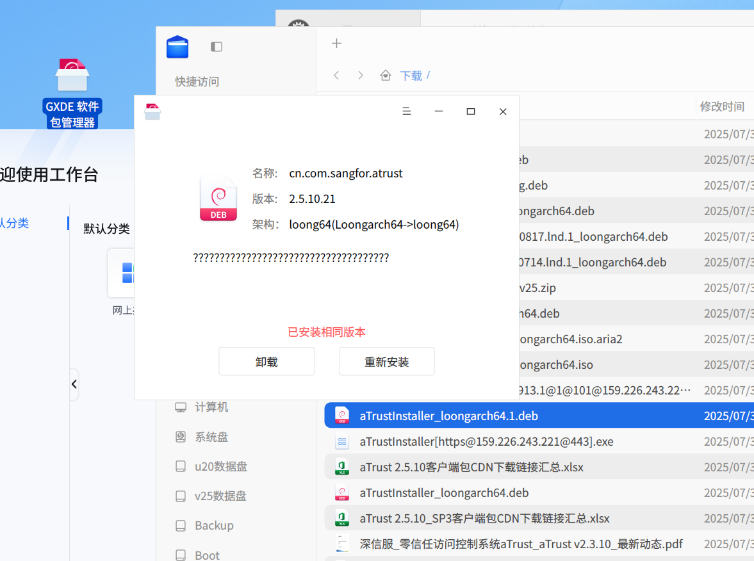
Task: Click the exe icon of aTrustInstaller exe row
Action: click(342, 441)
